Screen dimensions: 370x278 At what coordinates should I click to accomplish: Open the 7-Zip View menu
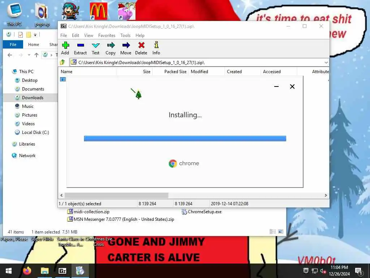click(x=89, y=35)
